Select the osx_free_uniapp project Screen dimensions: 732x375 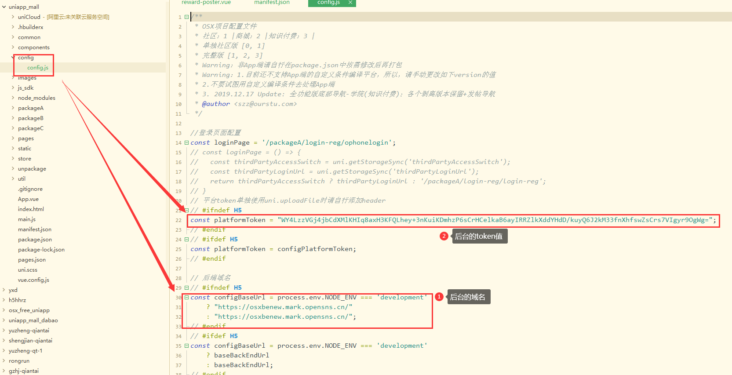coord(29,310)
